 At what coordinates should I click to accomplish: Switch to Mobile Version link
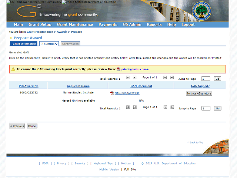(109, 169)
